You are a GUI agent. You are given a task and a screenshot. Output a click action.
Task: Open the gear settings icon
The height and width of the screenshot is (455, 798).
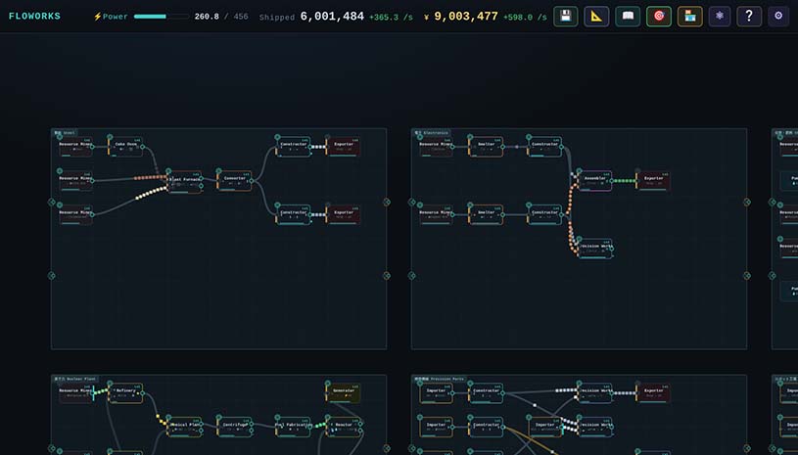778,17
